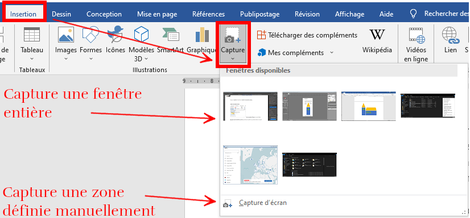This screenshot has width=470, height=218.
Task: Open the Insertion ribbon tab
Action: pyautogui.click(x=23, y=14)
